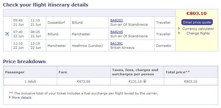Expand More details about fuel surcharge
This screenshot has width=221, height=108.
click(22, 98)
